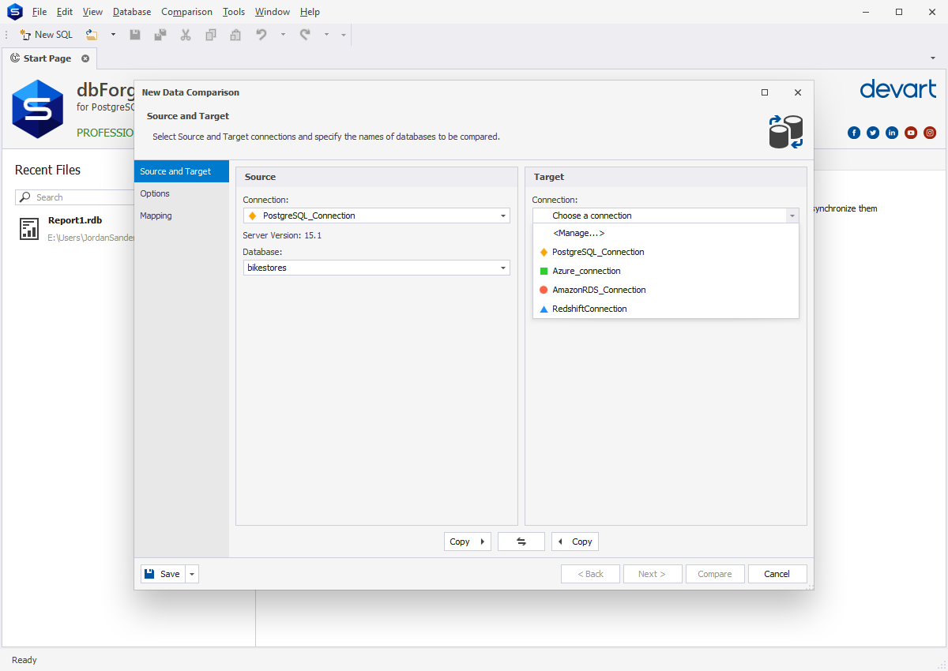Image resolution: width=948 pixels, height=671 pixels.
Task: Select <Manage...> in the connection list
Action: pyautogui.click(x=666, y=233)
